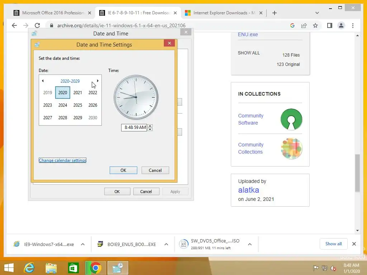The width and height of the screenshot is (367, 275).
Task: Open the Google icon in address bar
Action: tap(292, 25)
